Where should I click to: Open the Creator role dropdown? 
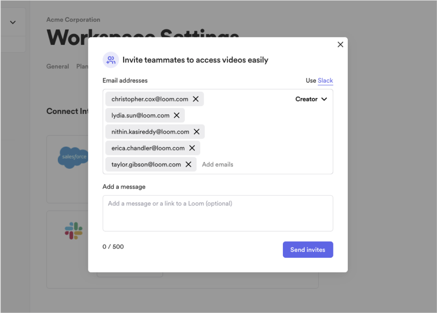(311, 99)
